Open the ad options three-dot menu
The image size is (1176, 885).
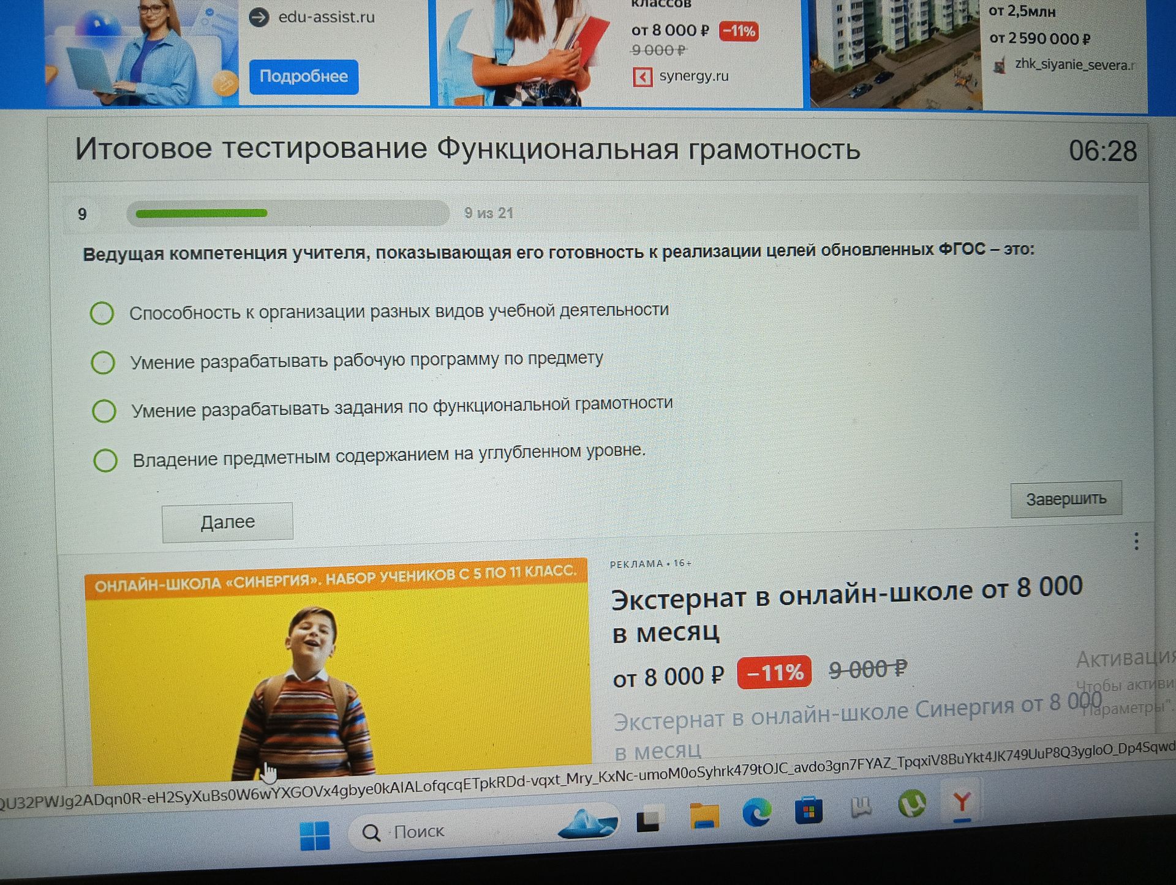[1136, 540]
